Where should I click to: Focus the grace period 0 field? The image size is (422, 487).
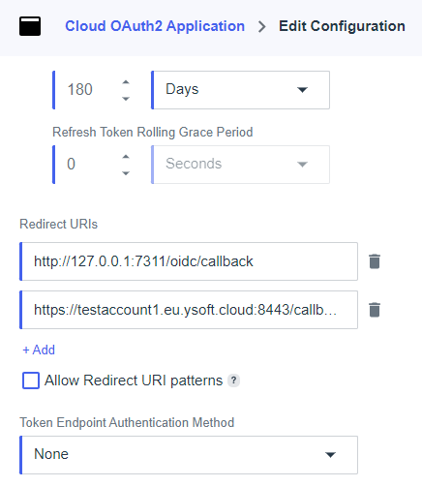click(x=85, y=165)
